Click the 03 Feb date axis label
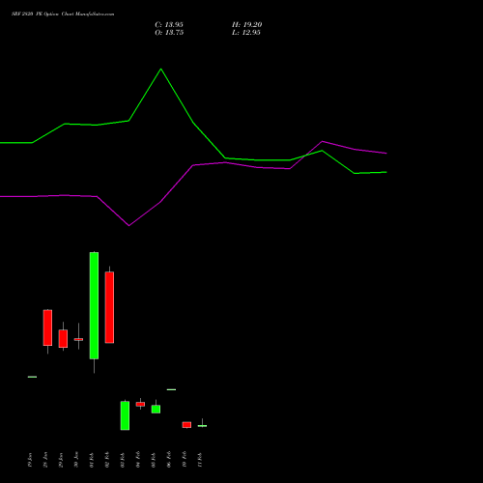 point(123,460)
